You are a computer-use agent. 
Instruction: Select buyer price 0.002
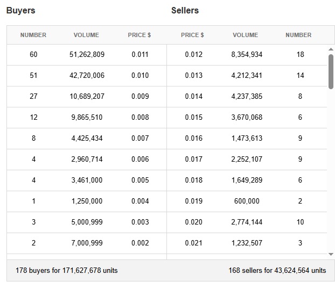click(x=140, y=243)
